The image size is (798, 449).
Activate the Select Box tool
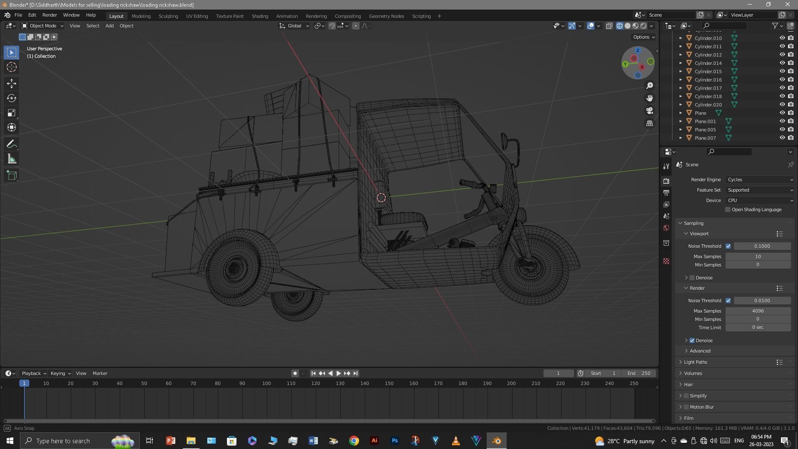(12, 52)
